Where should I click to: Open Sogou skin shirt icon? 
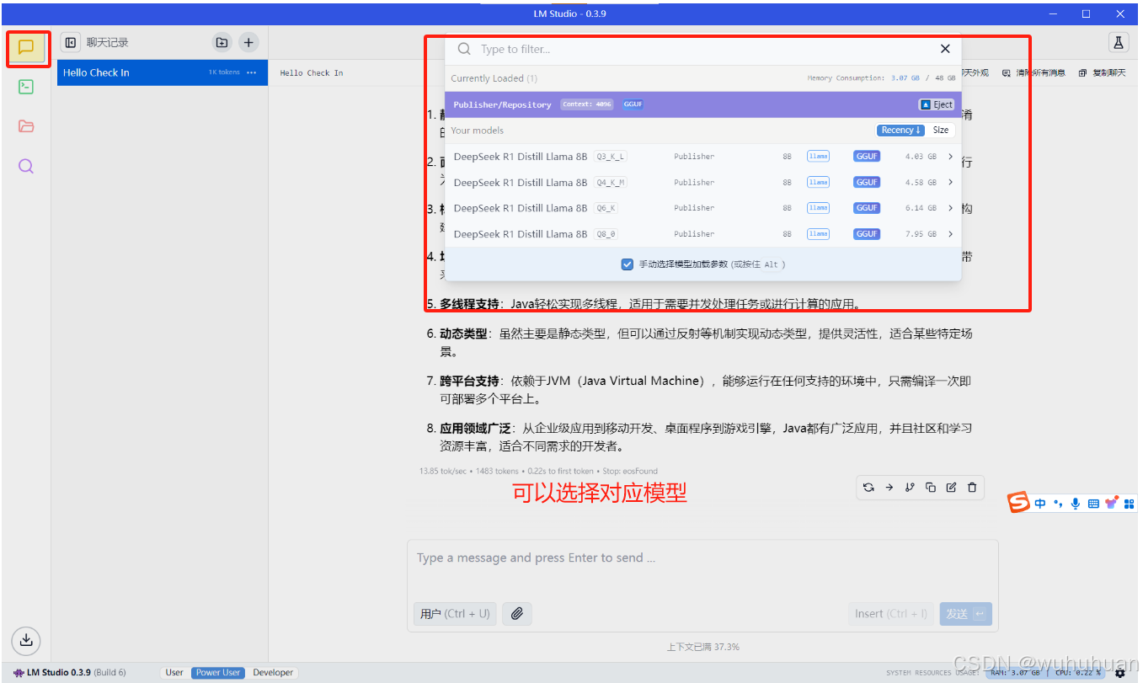[x=1112, y=503]
